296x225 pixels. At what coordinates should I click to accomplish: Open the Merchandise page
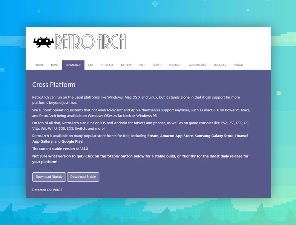[x=198, y=65]
